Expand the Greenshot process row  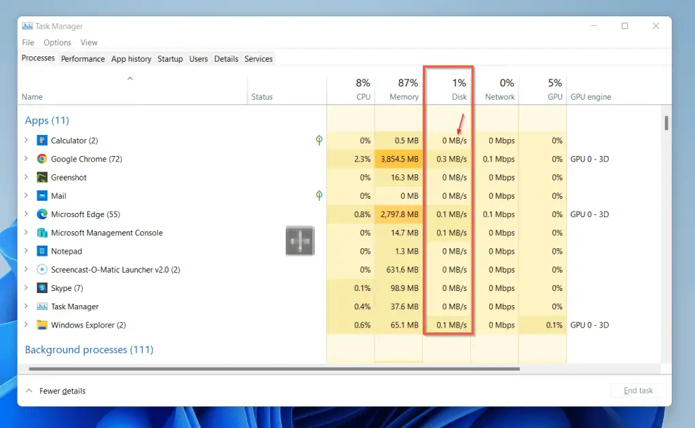tap(26, 177)
